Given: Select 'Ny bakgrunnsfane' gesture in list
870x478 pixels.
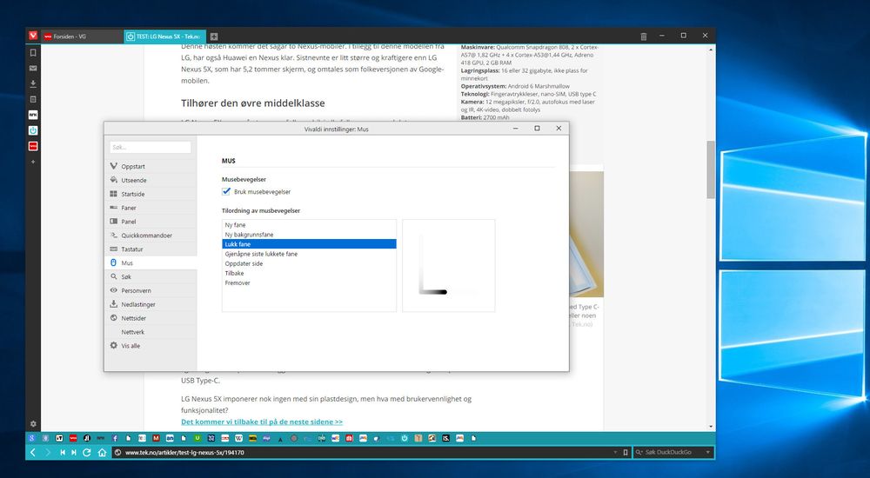Looking at the screenshot, I should (x=309, y=235).
